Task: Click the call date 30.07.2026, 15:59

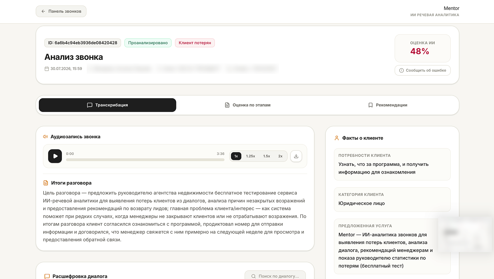Action: [x=66, y=69]
